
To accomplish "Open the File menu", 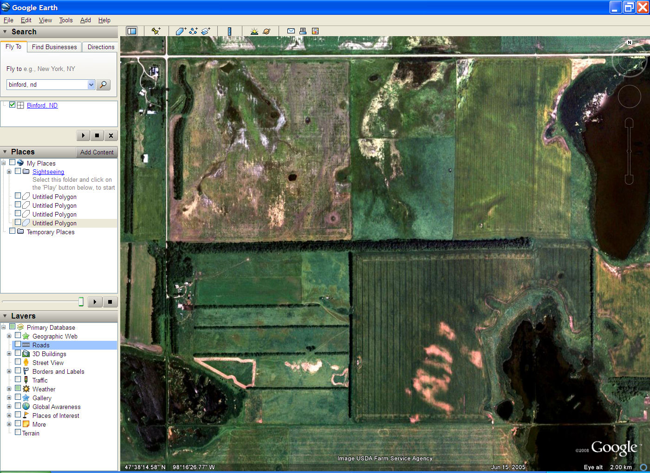I will 8,20.
